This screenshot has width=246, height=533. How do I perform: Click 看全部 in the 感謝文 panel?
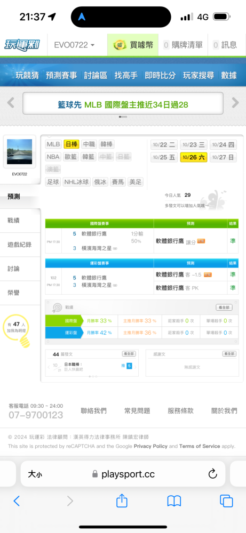229,354
